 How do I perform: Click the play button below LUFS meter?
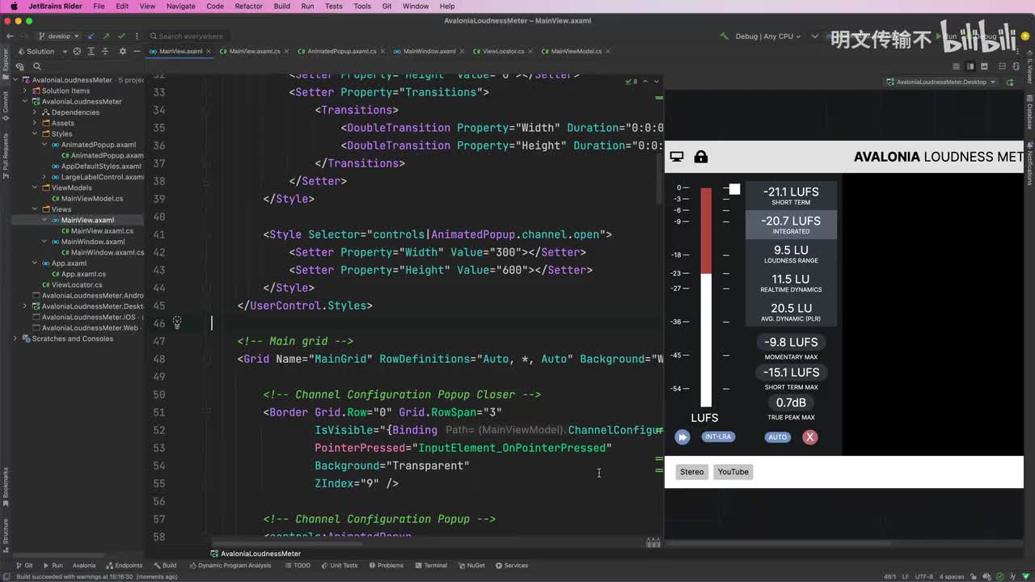tap(682, 437)
